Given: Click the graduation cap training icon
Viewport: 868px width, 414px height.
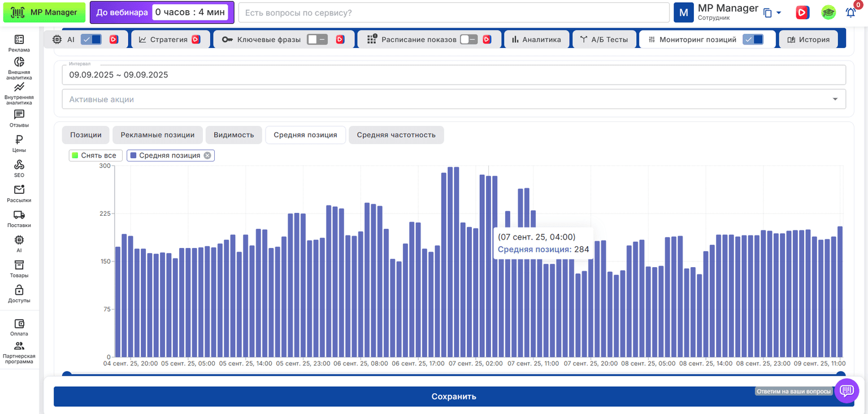Looking at the screenshot, I should click(x=828, y=12).
